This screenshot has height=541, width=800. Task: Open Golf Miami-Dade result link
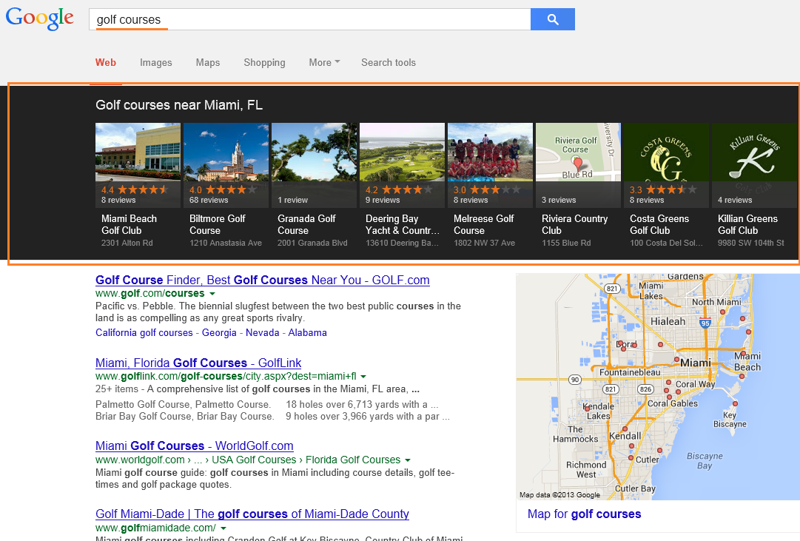[x=252, y=514]
